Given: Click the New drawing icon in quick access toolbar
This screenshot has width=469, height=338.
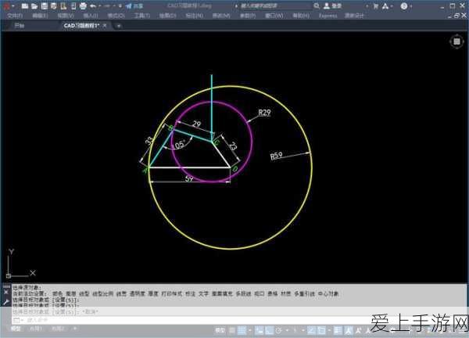Looking at the screenshot, I should click(25, 6).
